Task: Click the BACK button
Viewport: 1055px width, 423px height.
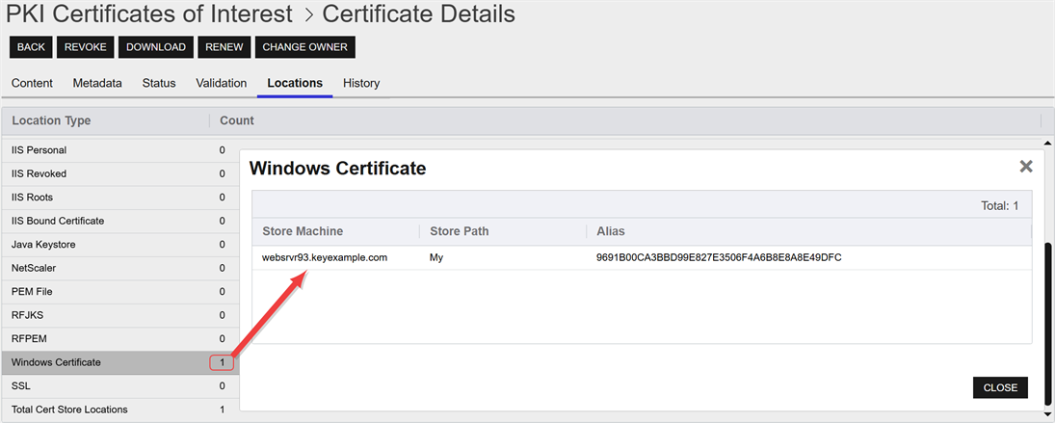Action: pos(31,47)
